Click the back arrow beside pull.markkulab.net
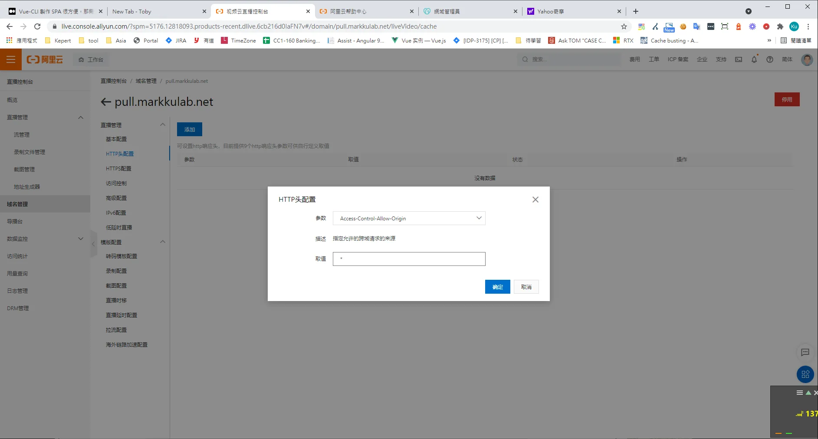This screenshot has height=439, width=818. (x=105, y=102)
